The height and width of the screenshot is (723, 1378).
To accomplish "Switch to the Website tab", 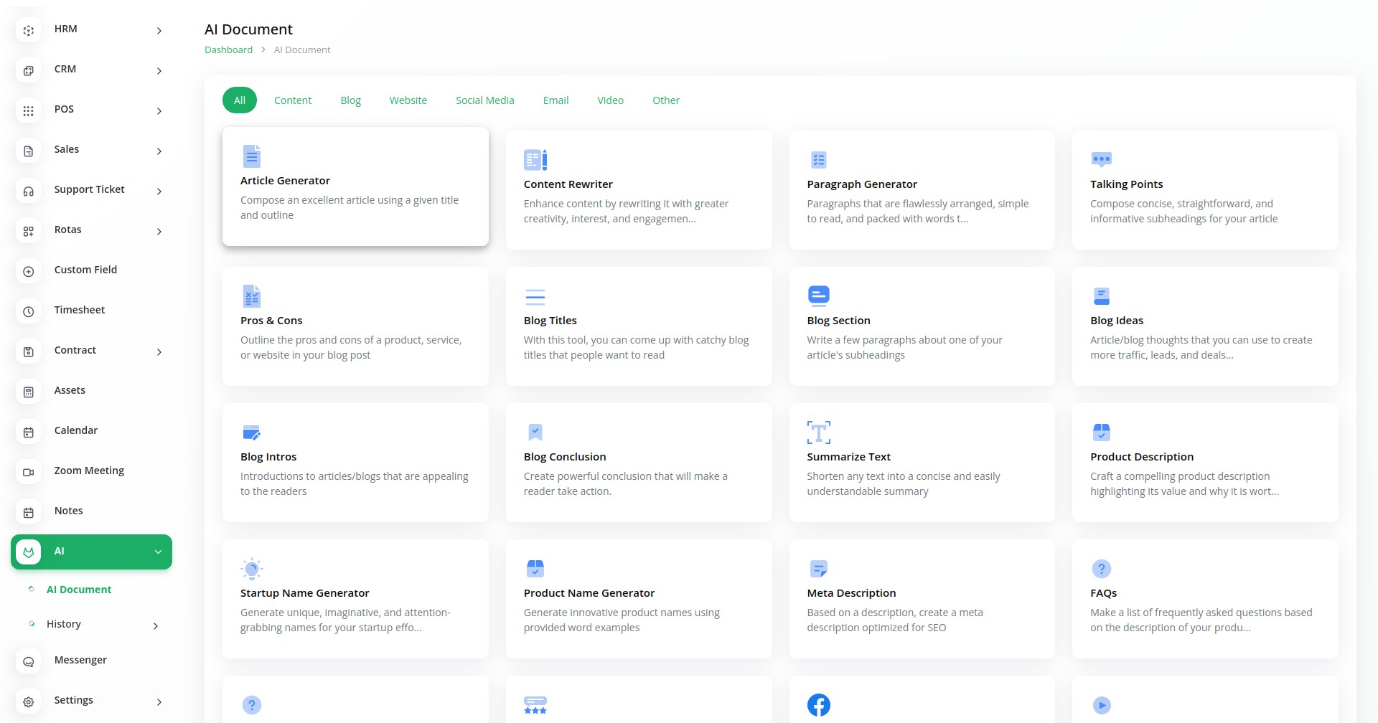I will 408,100.
